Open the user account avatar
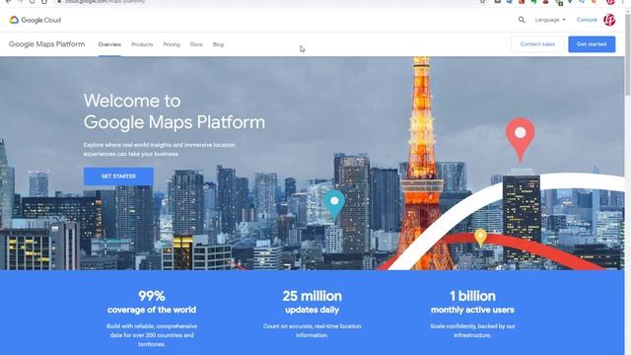Viewport: 631px width, 355px height. click(x=609, y=20)
